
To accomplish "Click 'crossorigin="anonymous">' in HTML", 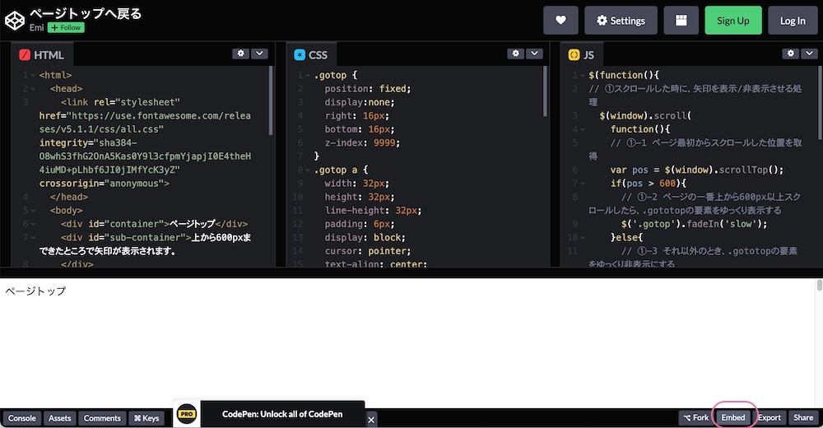I will pyautogui.click(x=105, y=184).
